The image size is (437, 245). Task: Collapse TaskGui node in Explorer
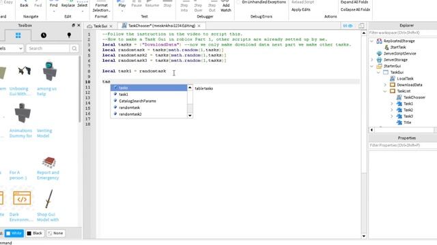point(378,72)
